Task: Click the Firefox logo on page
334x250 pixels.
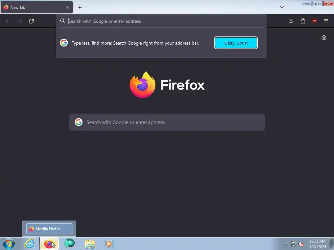Action: click(167, 85)
